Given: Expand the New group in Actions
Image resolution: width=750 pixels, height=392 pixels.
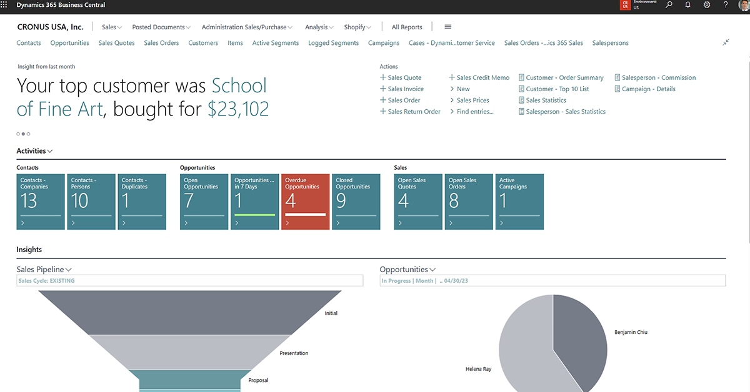Looking at the screenshot, I should (459, 89).
